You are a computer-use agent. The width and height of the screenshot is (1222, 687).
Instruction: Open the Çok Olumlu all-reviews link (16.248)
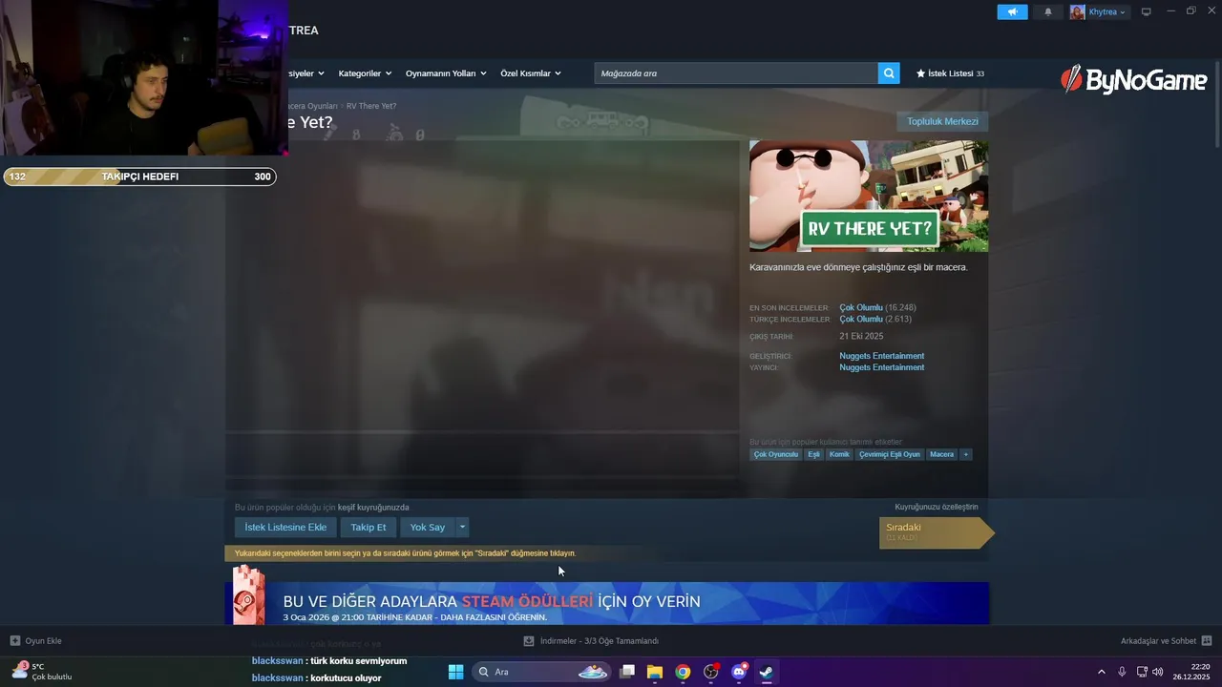[861, 307]
